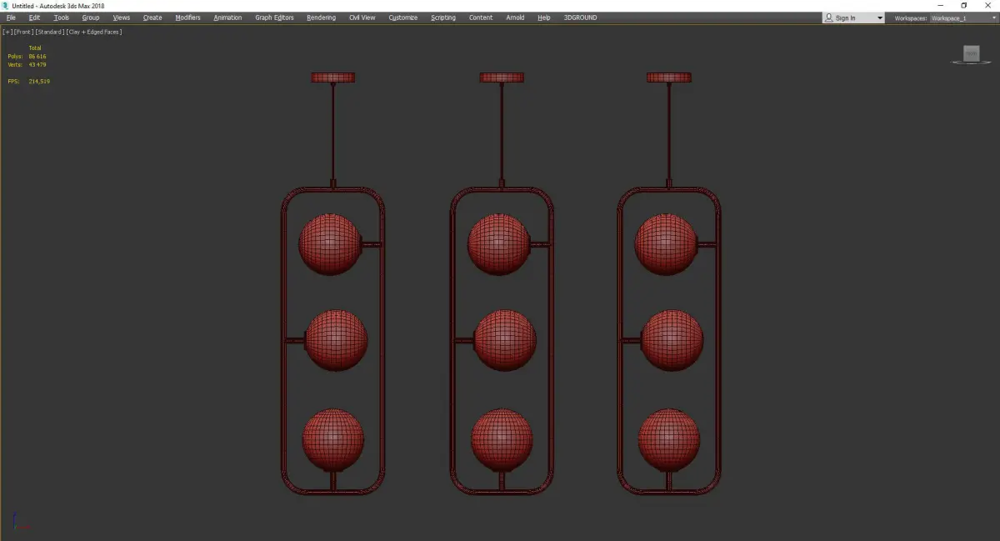Open the Scripting menu
Viewport: 1000px width, 541px height.
point(443,18)
